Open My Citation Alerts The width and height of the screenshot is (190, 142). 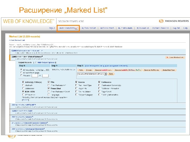tap(125, 28)
